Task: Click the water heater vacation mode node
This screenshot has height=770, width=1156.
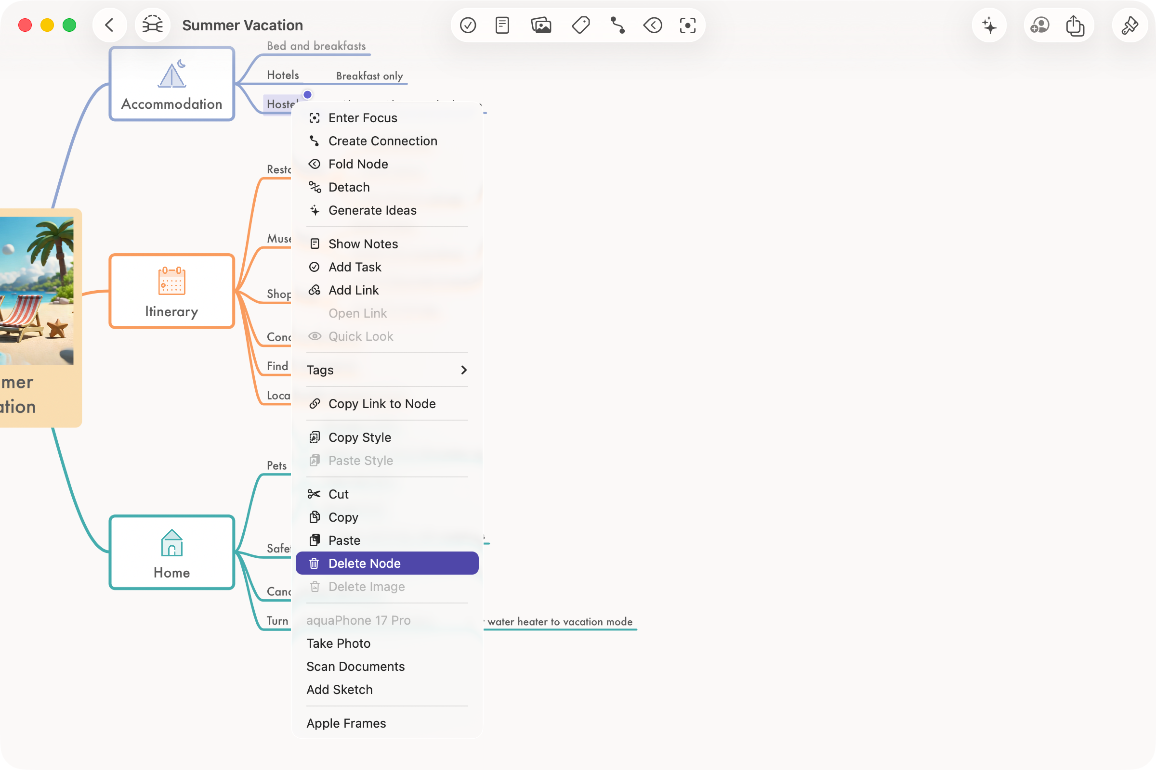Action: [559, 622]
